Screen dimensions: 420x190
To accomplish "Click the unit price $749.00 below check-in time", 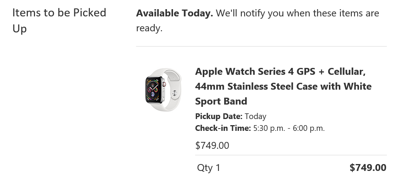I will (212, 145).
